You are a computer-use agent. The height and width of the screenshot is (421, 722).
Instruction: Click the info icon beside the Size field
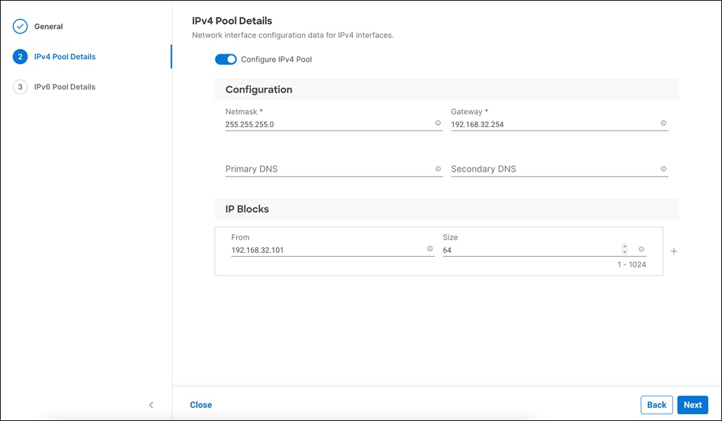(642, 249)
